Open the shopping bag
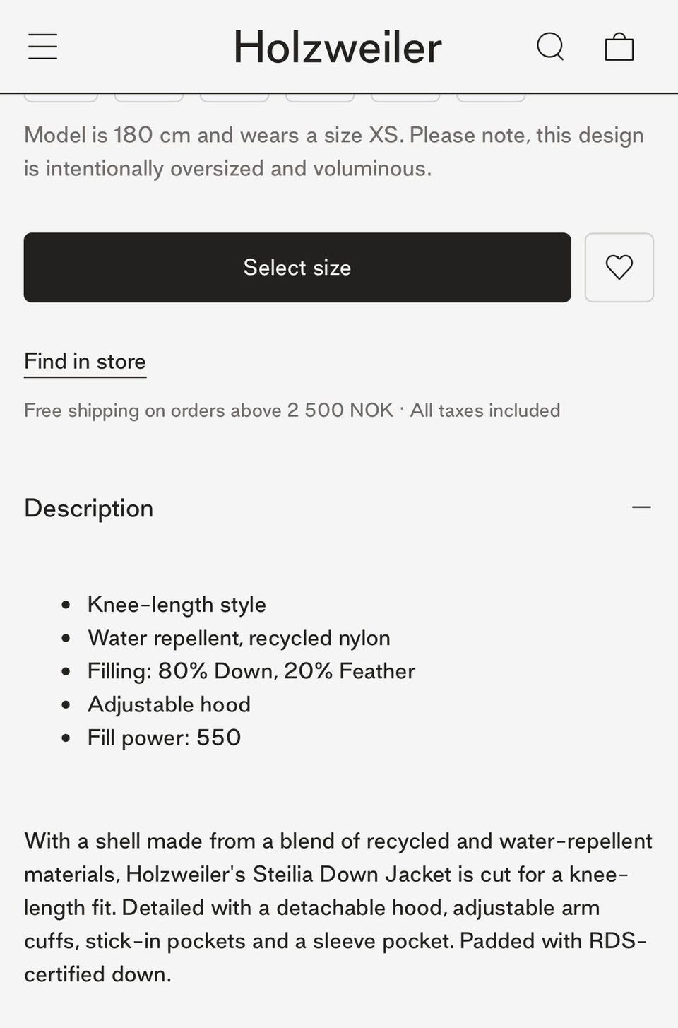 619,47
